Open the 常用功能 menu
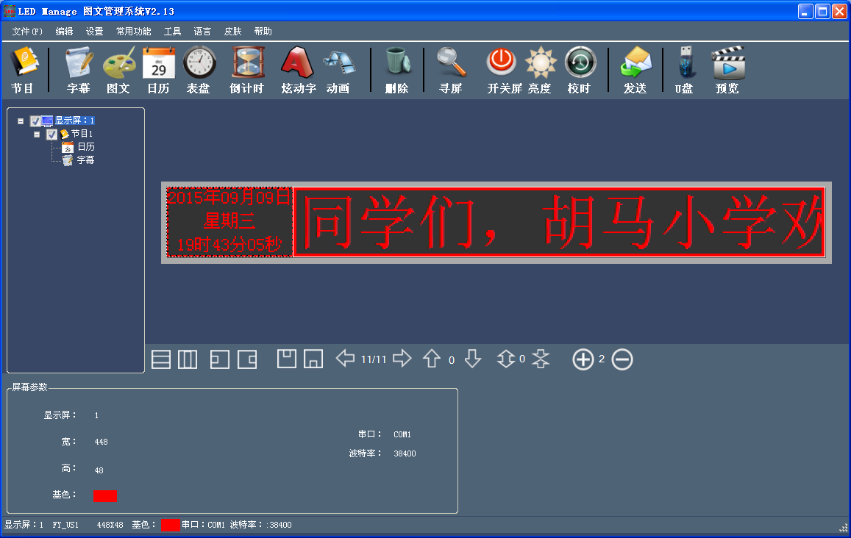The image size is (851, 538). coord(133,32)
